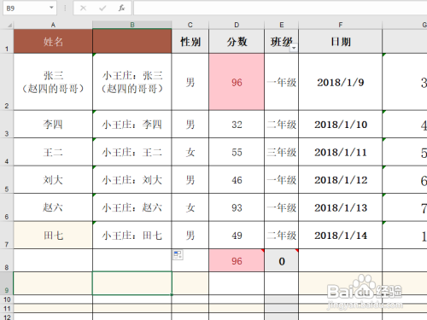Image resolution: width=427 pixels, height=320 pixels.
Task: Open the Insert Function fx icon
Action: coord(122,8)
